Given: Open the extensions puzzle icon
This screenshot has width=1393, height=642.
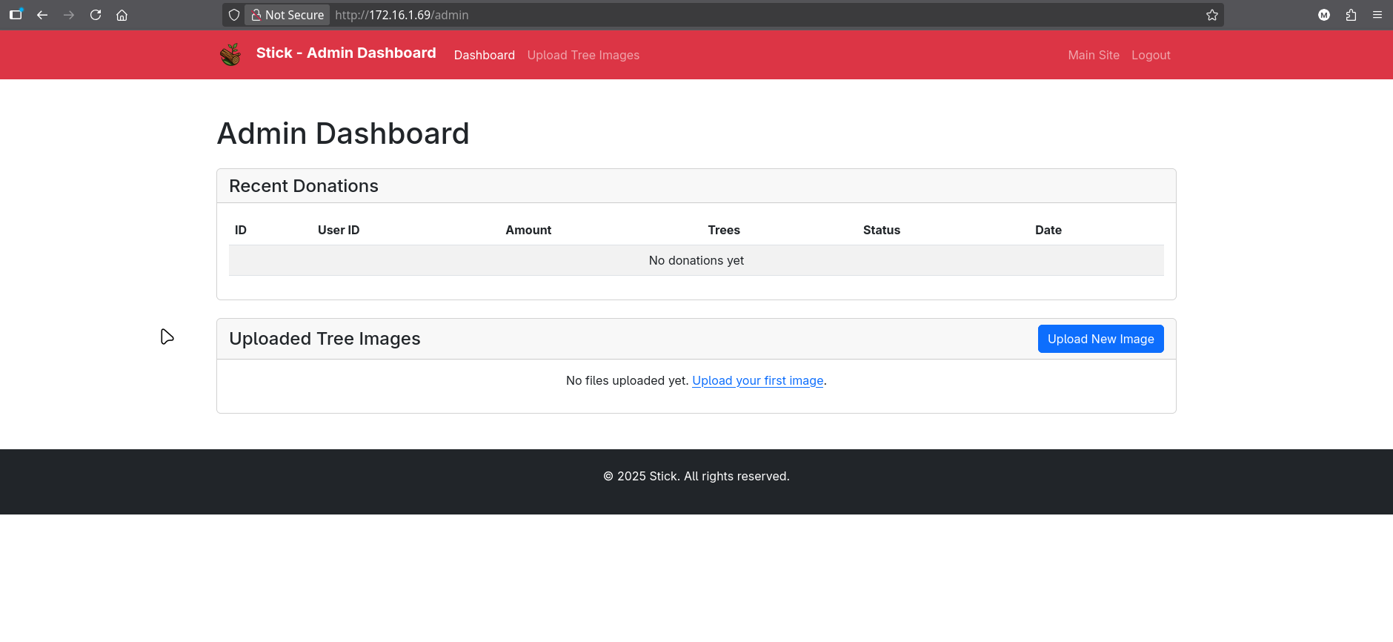Looking at the screenshot, I should coord(1351,15).
